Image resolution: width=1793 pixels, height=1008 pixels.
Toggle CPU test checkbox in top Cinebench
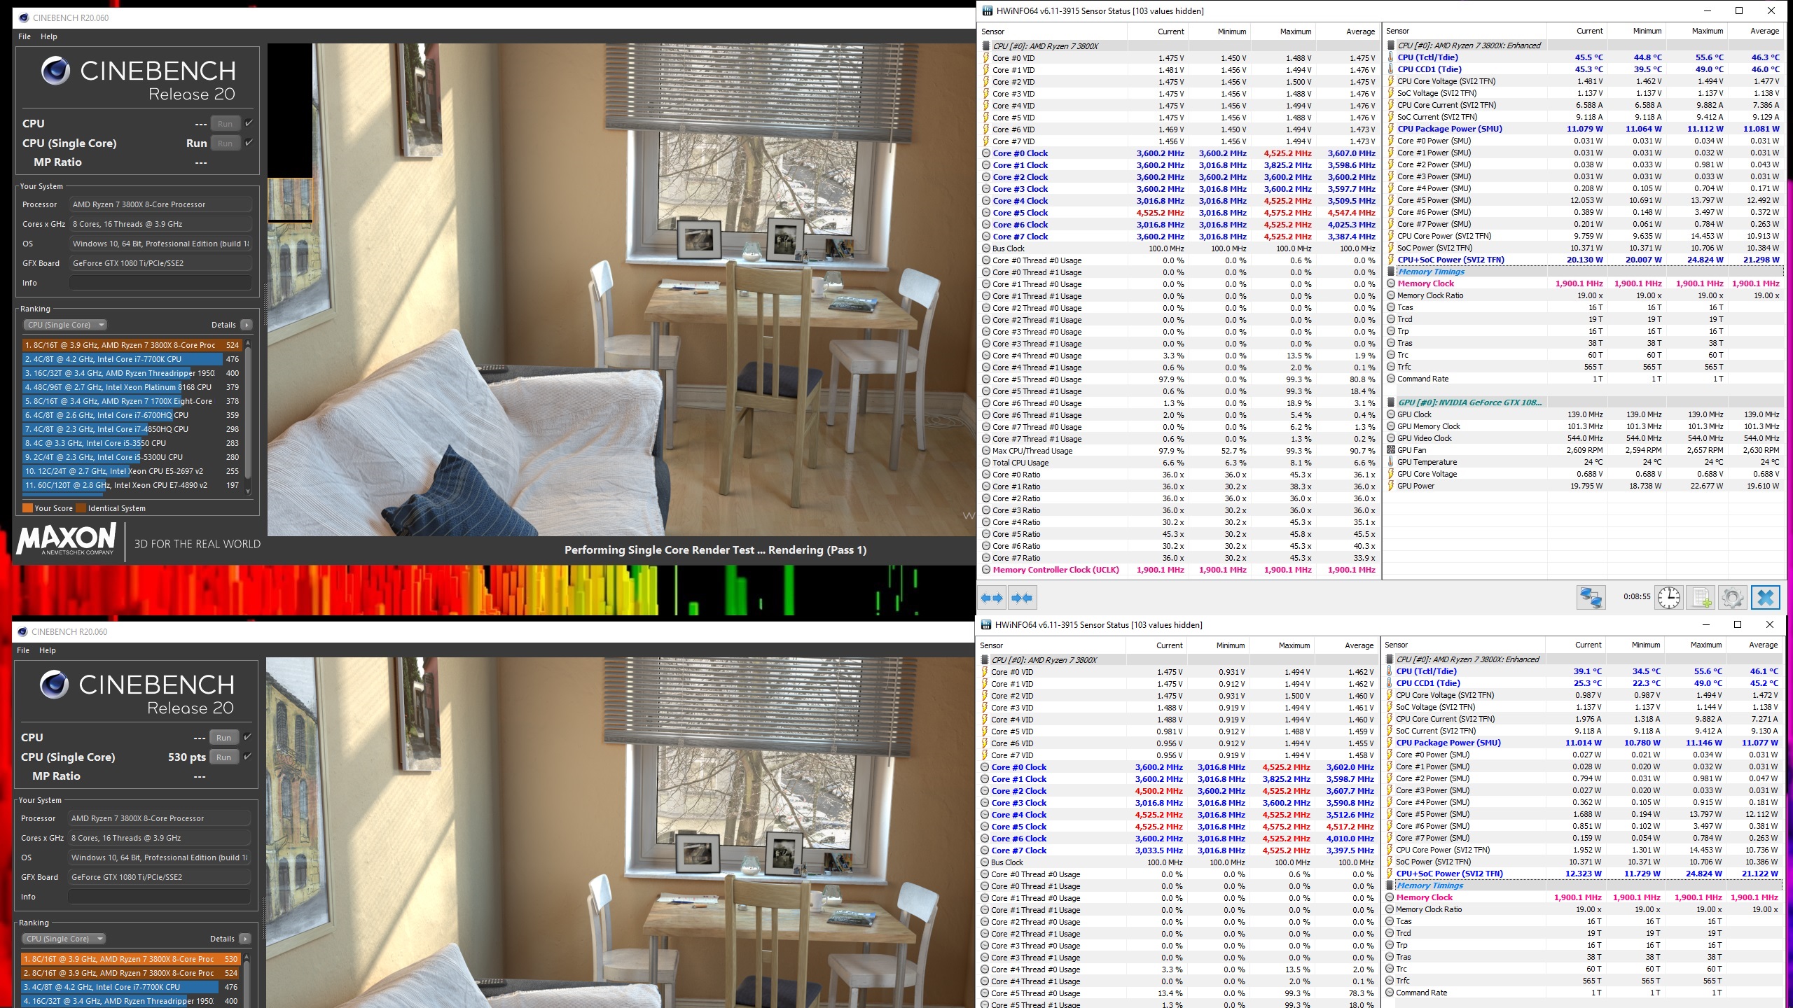[x=249, y=123]
